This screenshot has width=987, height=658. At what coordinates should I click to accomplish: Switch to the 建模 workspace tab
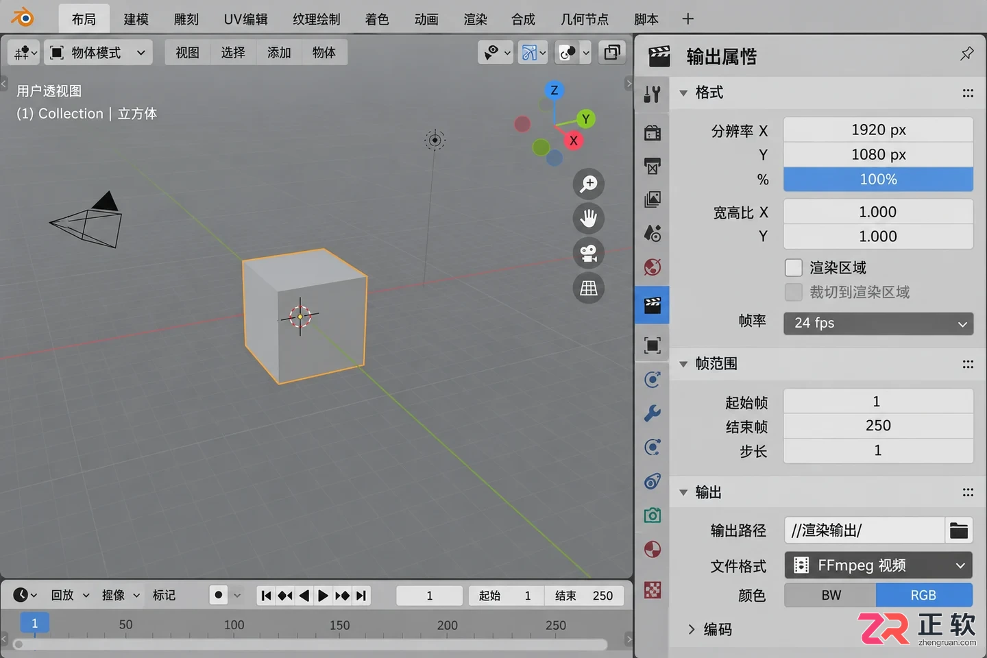[x=136, y=19]
